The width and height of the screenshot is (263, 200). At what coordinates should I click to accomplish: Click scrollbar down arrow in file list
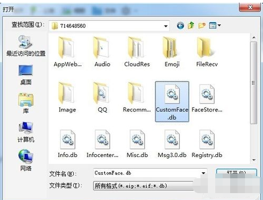coord(254,160)
